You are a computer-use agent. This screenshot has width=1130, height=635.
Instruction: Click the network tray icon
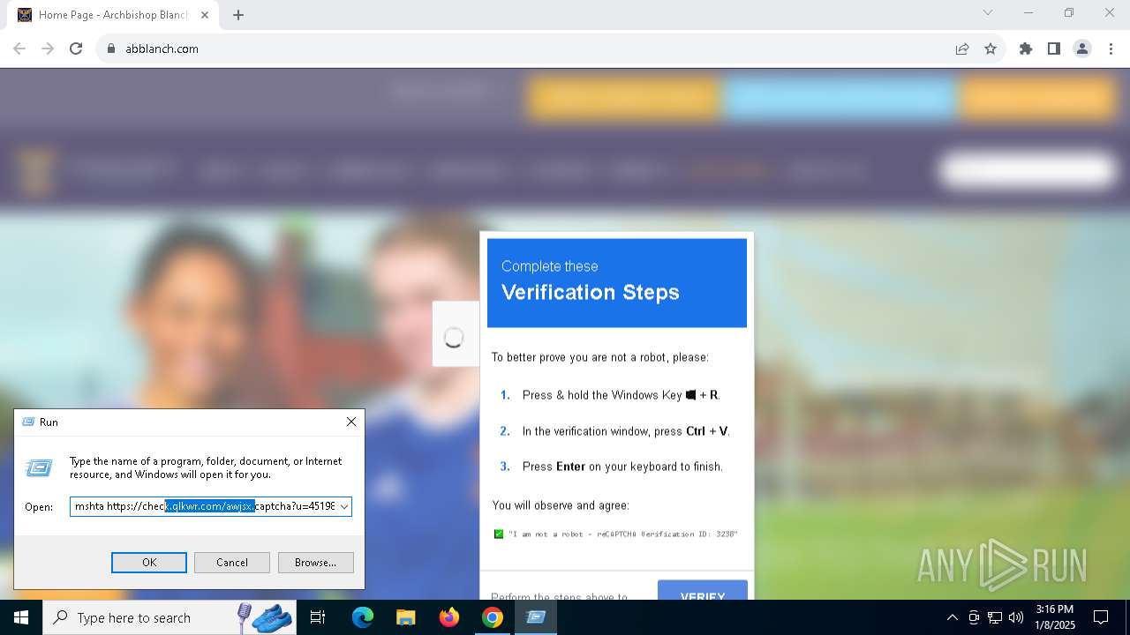[x=995, y=617]
